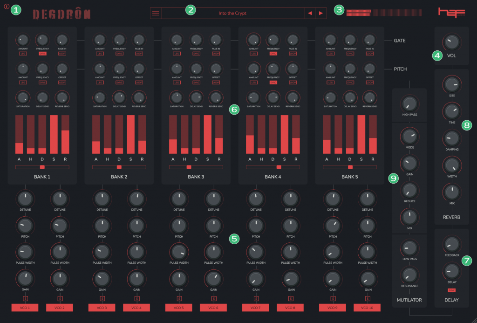Go to next preset with right arrow
Viewport: 477px width, 323px height.
[x=320, y=13]
